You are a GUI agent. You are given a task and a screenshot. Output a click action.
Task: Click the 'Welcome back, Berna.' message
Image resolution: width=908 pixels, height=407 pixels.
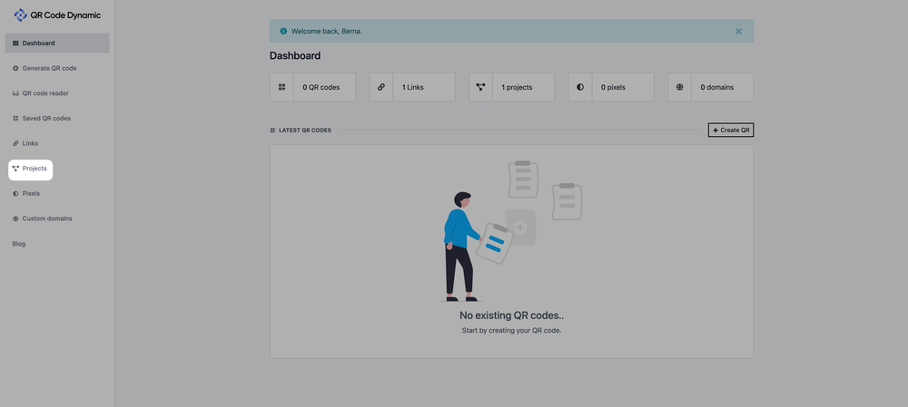coord(327,31)
